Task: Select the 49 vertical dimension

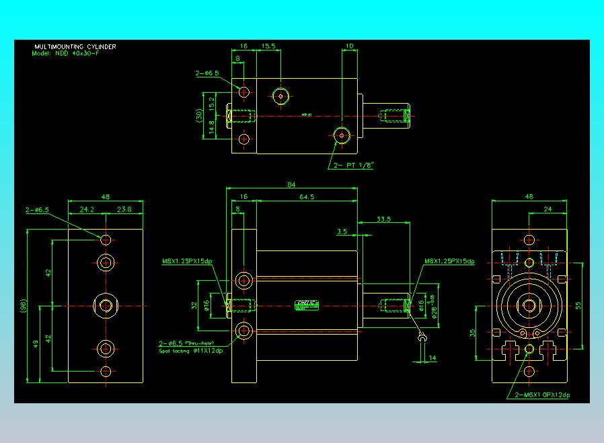Action: coord(35,344)
